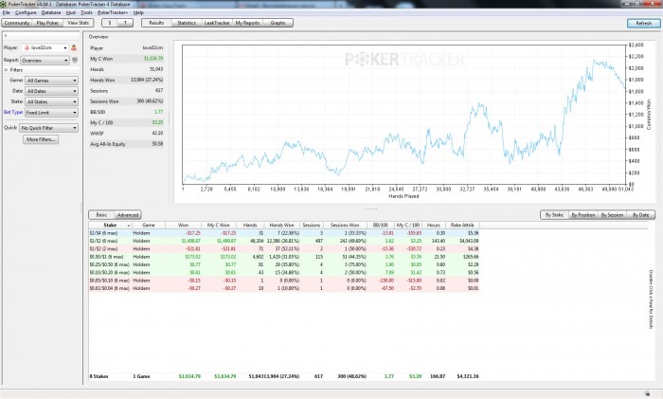Toggle sort arrow on Stake column header
This screenshot has width=663, height=399.
[129, 226]
